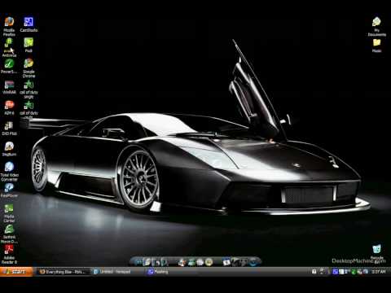Open the Total Video Converter shortcut

pyautogui.click(x=9, y=172)
